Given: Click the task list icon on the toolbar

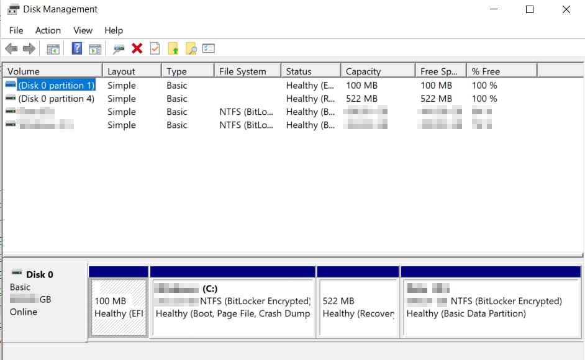Looking at the screenshot, I should coord(209,48).
